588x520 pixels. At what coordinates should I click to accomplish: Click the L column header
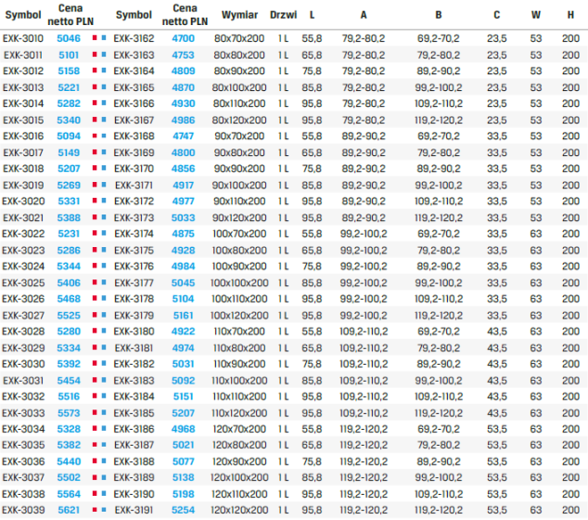click(312, 15)
